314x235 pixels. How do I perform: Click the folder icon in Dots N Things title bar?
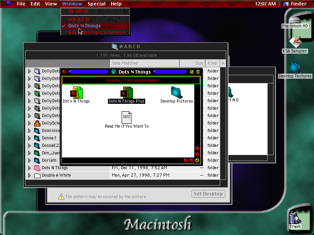point(114,72)
